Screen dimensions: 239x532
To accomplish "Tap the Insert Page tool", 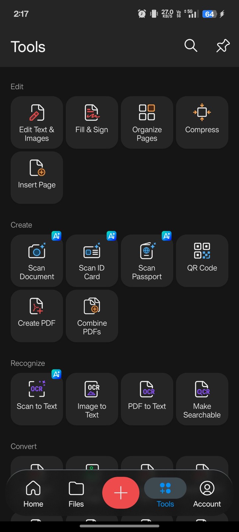I will point(37,178).
